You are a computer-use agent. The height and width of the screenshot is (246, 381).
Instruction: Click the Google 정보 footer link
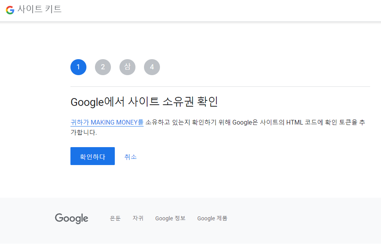click(170, 218)
